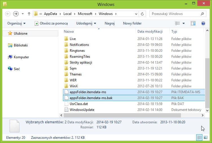Sort by the Nazwa column header

pyautogui.click(x=69, y=32)
